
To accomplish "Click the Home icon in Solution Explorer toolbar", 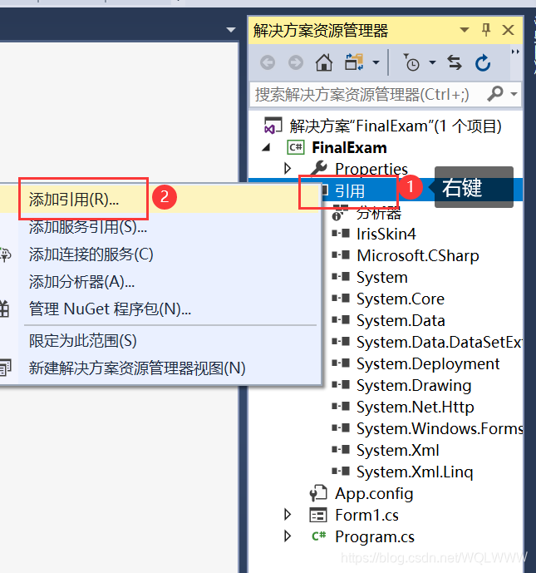I will coord(324,62).
